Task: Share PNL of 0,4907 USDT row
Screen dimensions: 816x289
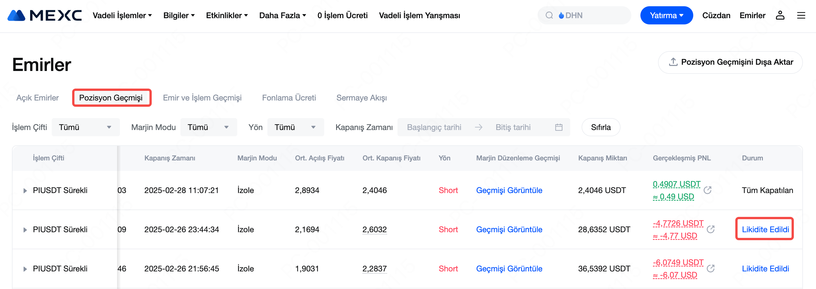Action: [x=707, y=190]
